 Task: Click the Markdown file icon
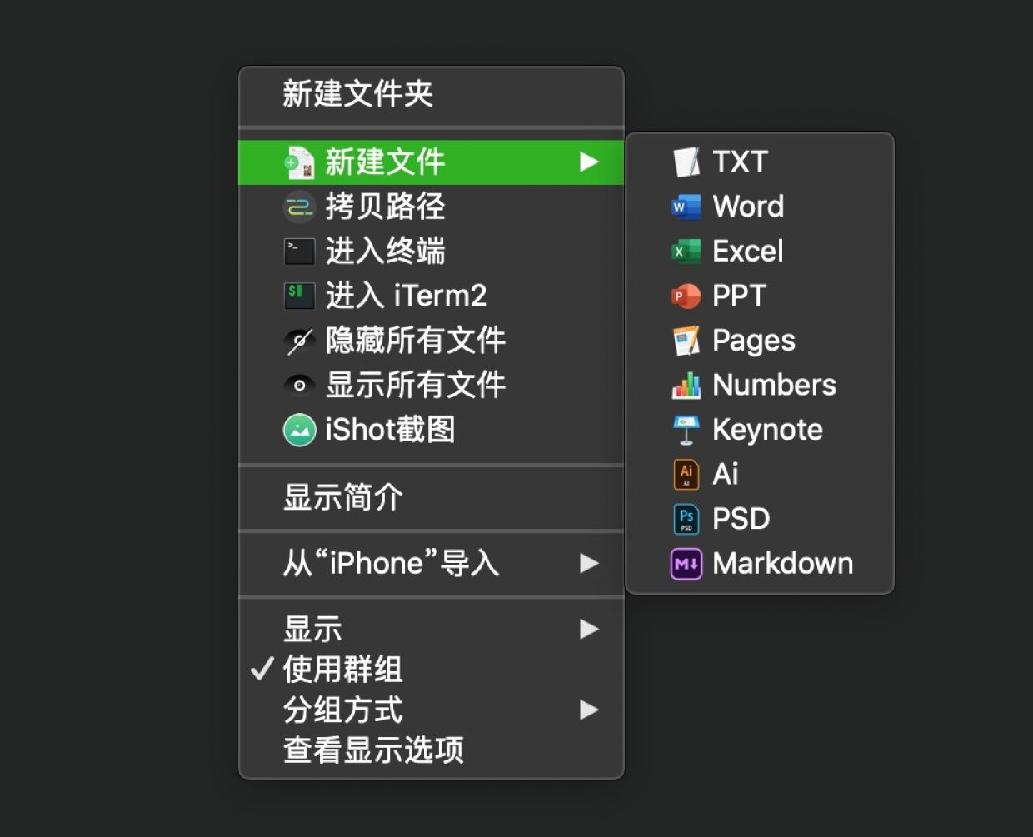pos(686,564)
